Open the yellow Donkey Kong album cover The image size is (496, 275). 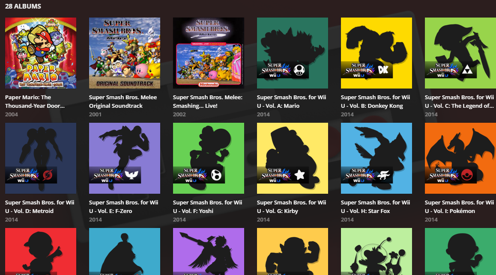click(x=376, y=53)
